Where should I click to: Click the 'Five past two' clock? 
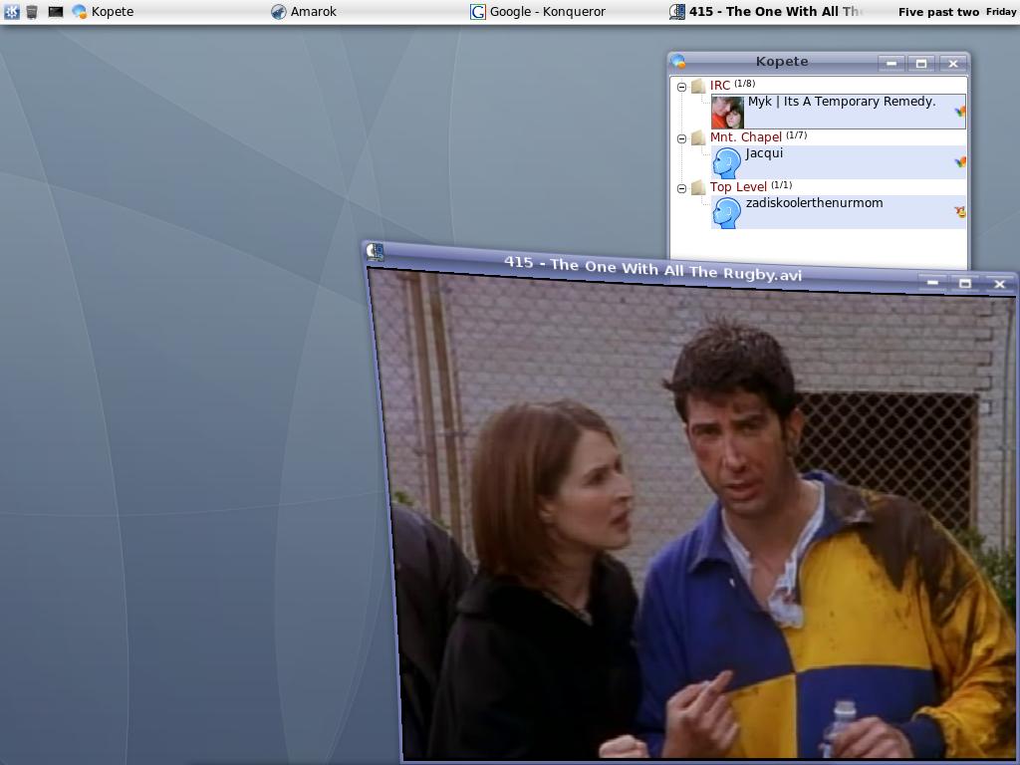tap(938, 12)
